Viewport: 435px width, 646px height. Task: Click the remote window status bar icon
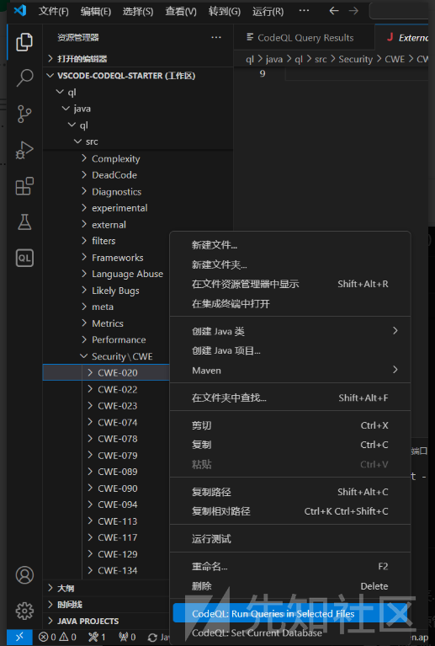point(19,638)
